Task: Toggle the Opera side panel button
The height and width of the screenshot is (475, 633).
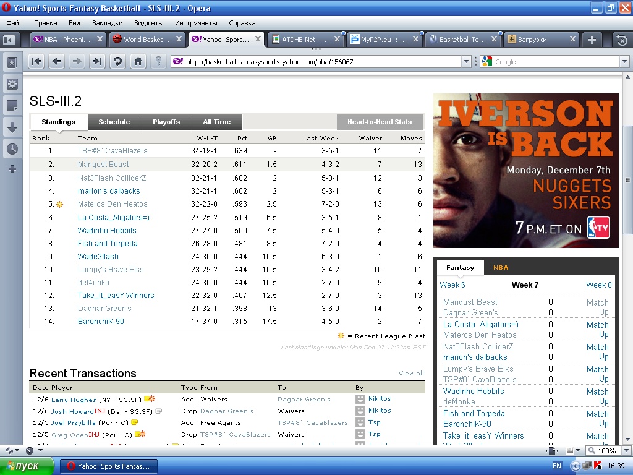Action: 9,40
